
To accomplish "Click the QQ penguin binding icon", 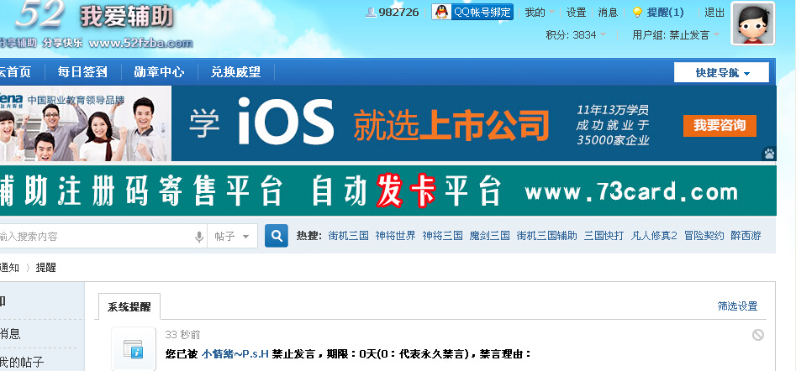I will click(x=442, y=12).
